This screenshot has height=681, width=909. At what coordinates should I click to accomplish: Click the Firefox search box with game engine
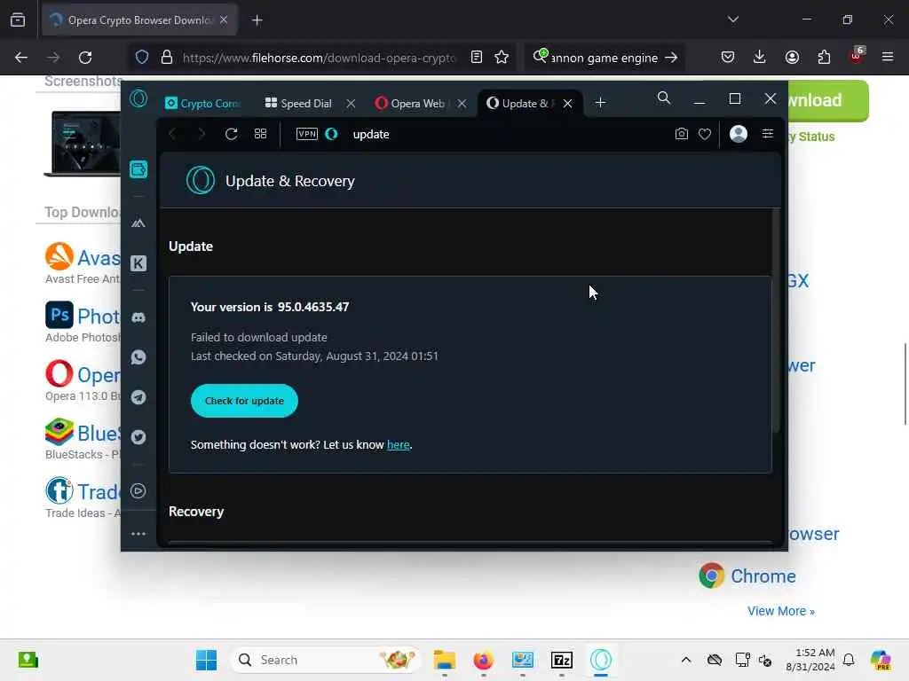coord(604,58)
